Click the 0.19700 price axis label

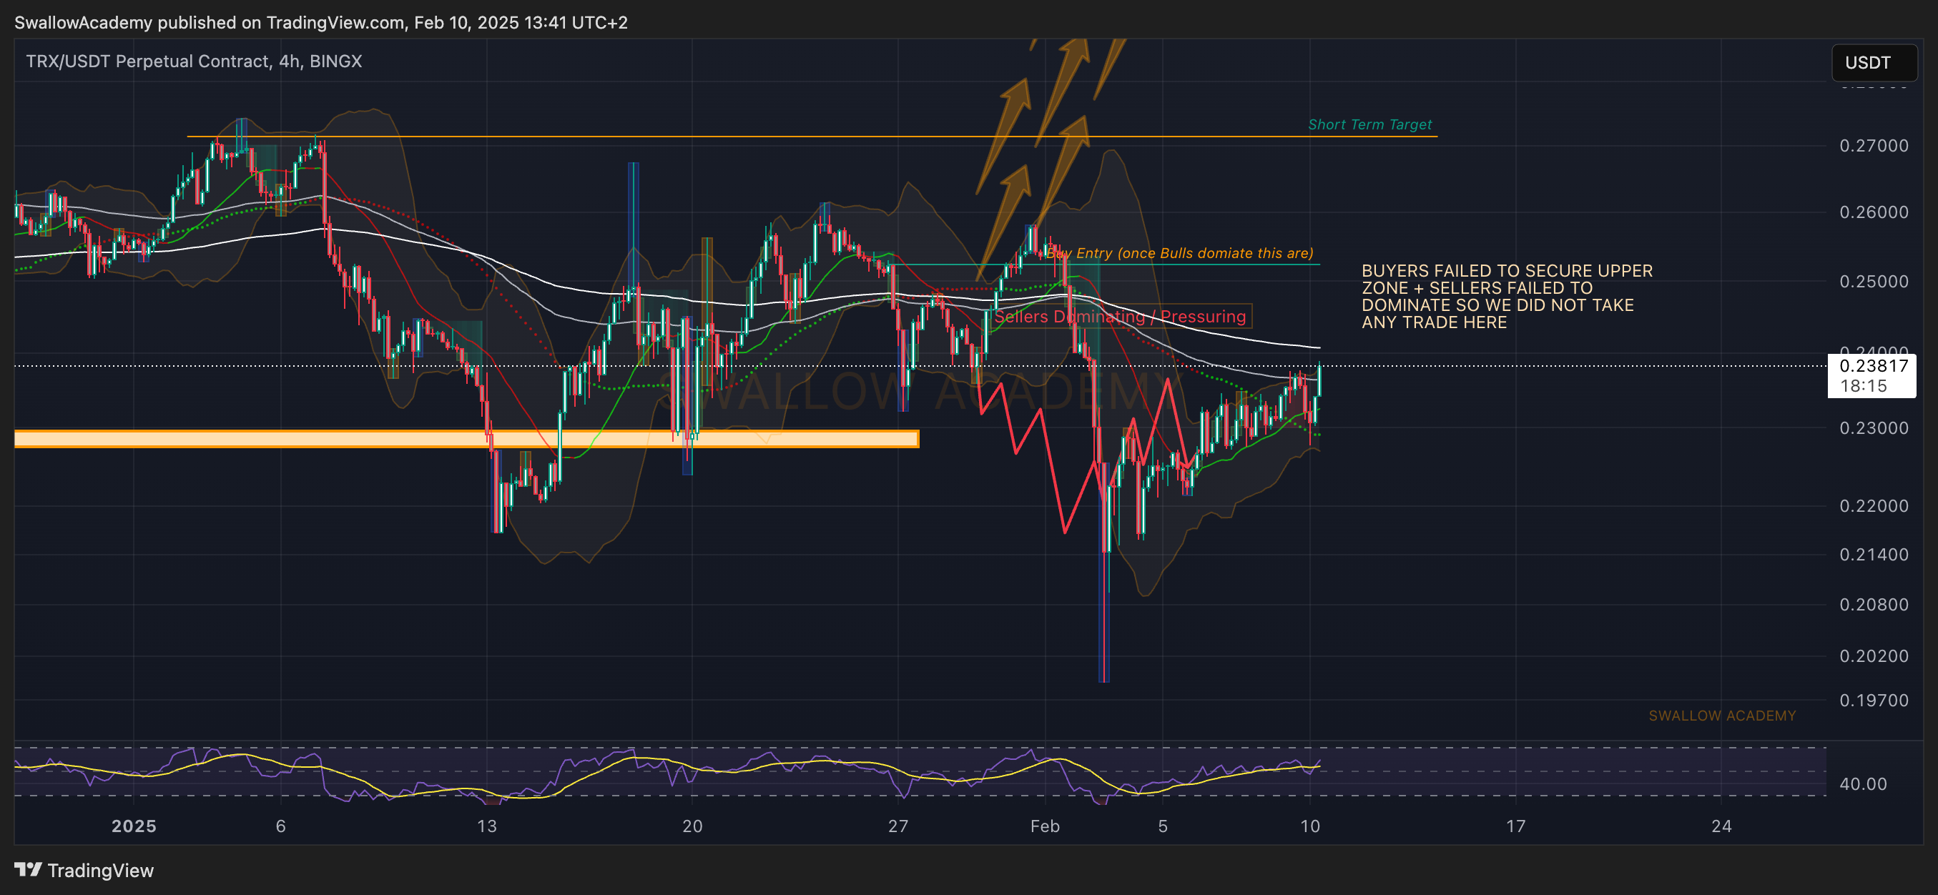[x=1874, y=701]
